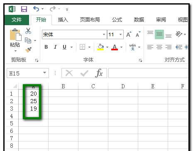
Task: Toggle Middle Align button
Action: (159, 34)
